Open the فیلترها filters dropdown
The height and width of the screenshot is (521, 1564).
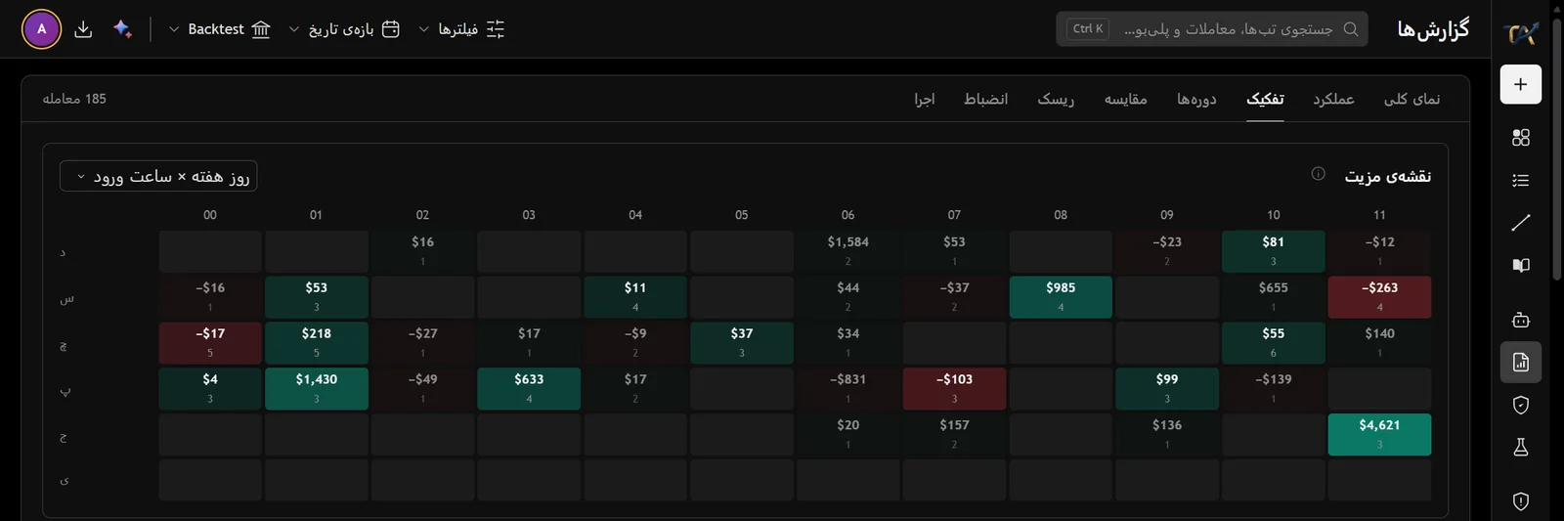click(461, 29)
